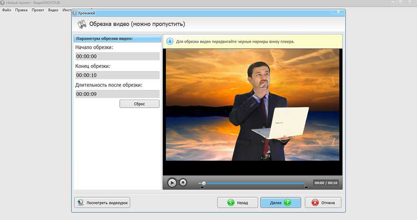The height and width of the screenshot is (220, 417).
Task: Click the film scissors icon in the dialog header
Action: [82, 24]
